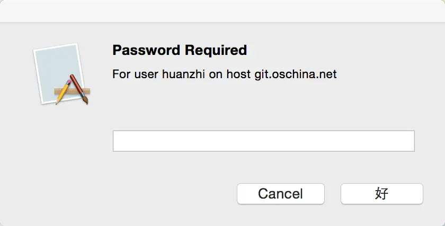The height and width of the screenshot is (226, 445).
Task: Dismiss the dialog with the Cancel button
Action: point(281,194)
